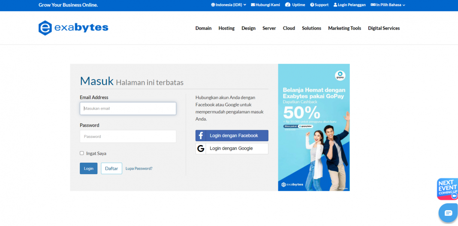
Task: Click the Support question mark icon
Action: tap(312, 5)
